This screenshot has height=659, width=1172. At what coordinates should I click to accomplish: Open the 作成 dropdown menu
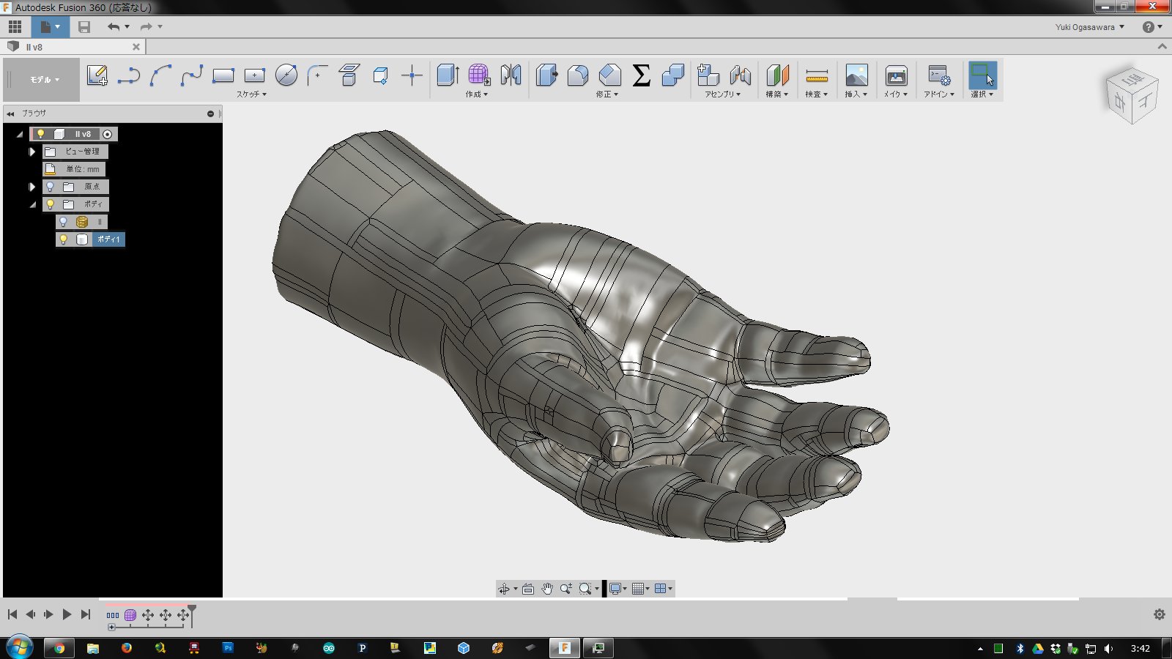(477, 94)
